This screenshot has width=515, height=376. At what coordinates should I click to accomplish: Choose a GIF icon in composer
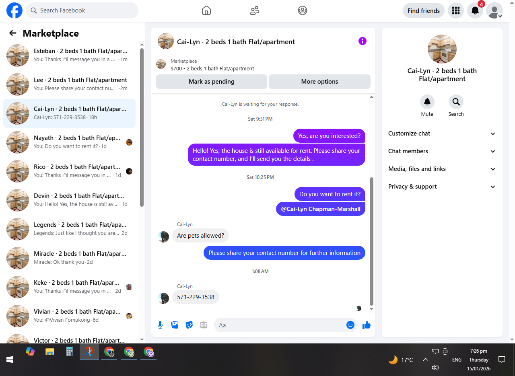204,325
